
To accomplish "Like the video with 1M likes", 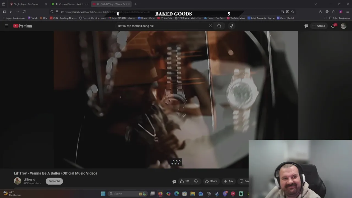I will coord(185,181).
